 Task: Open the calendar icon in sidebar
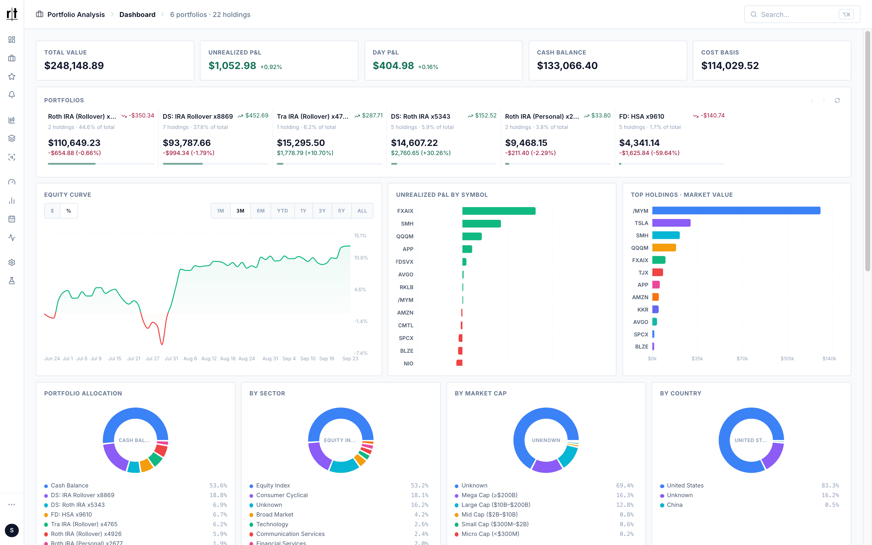coord(12,219)
